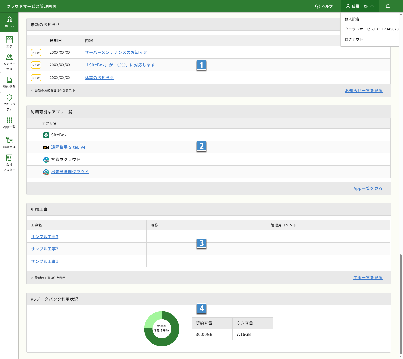Click the 遠隔臨場 SiteLive camera icon
Screen dimensions: 403x359
(46, 148)
